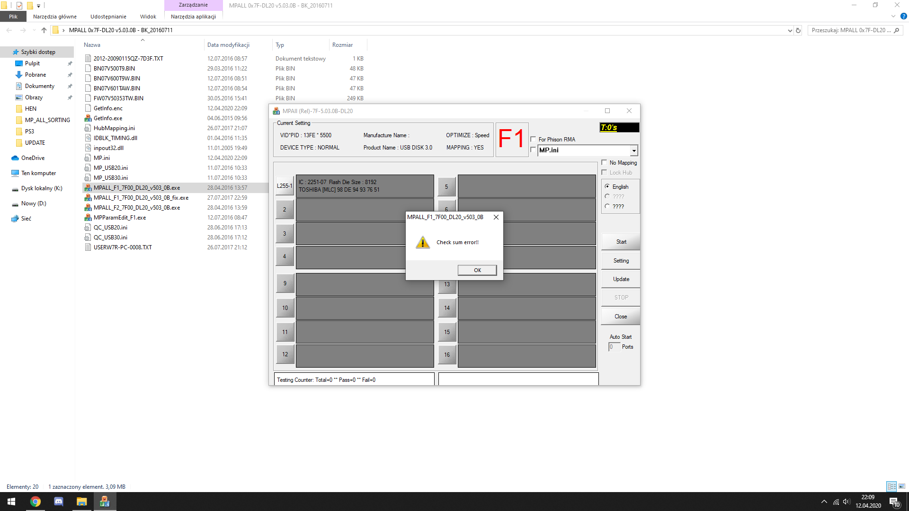The width and height of the screenshot is (909, 511).
Task: Close the Check sum error dialog
Action: coord(496,217)
